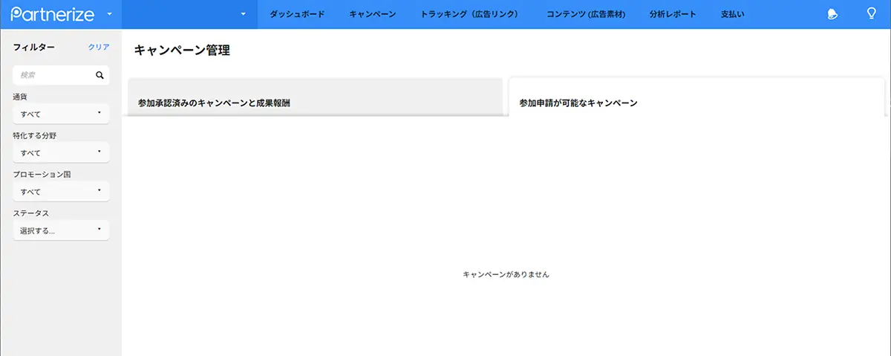Open the 支払い menu
This screenshot has width=891, height=356.
tap(732, 15)
